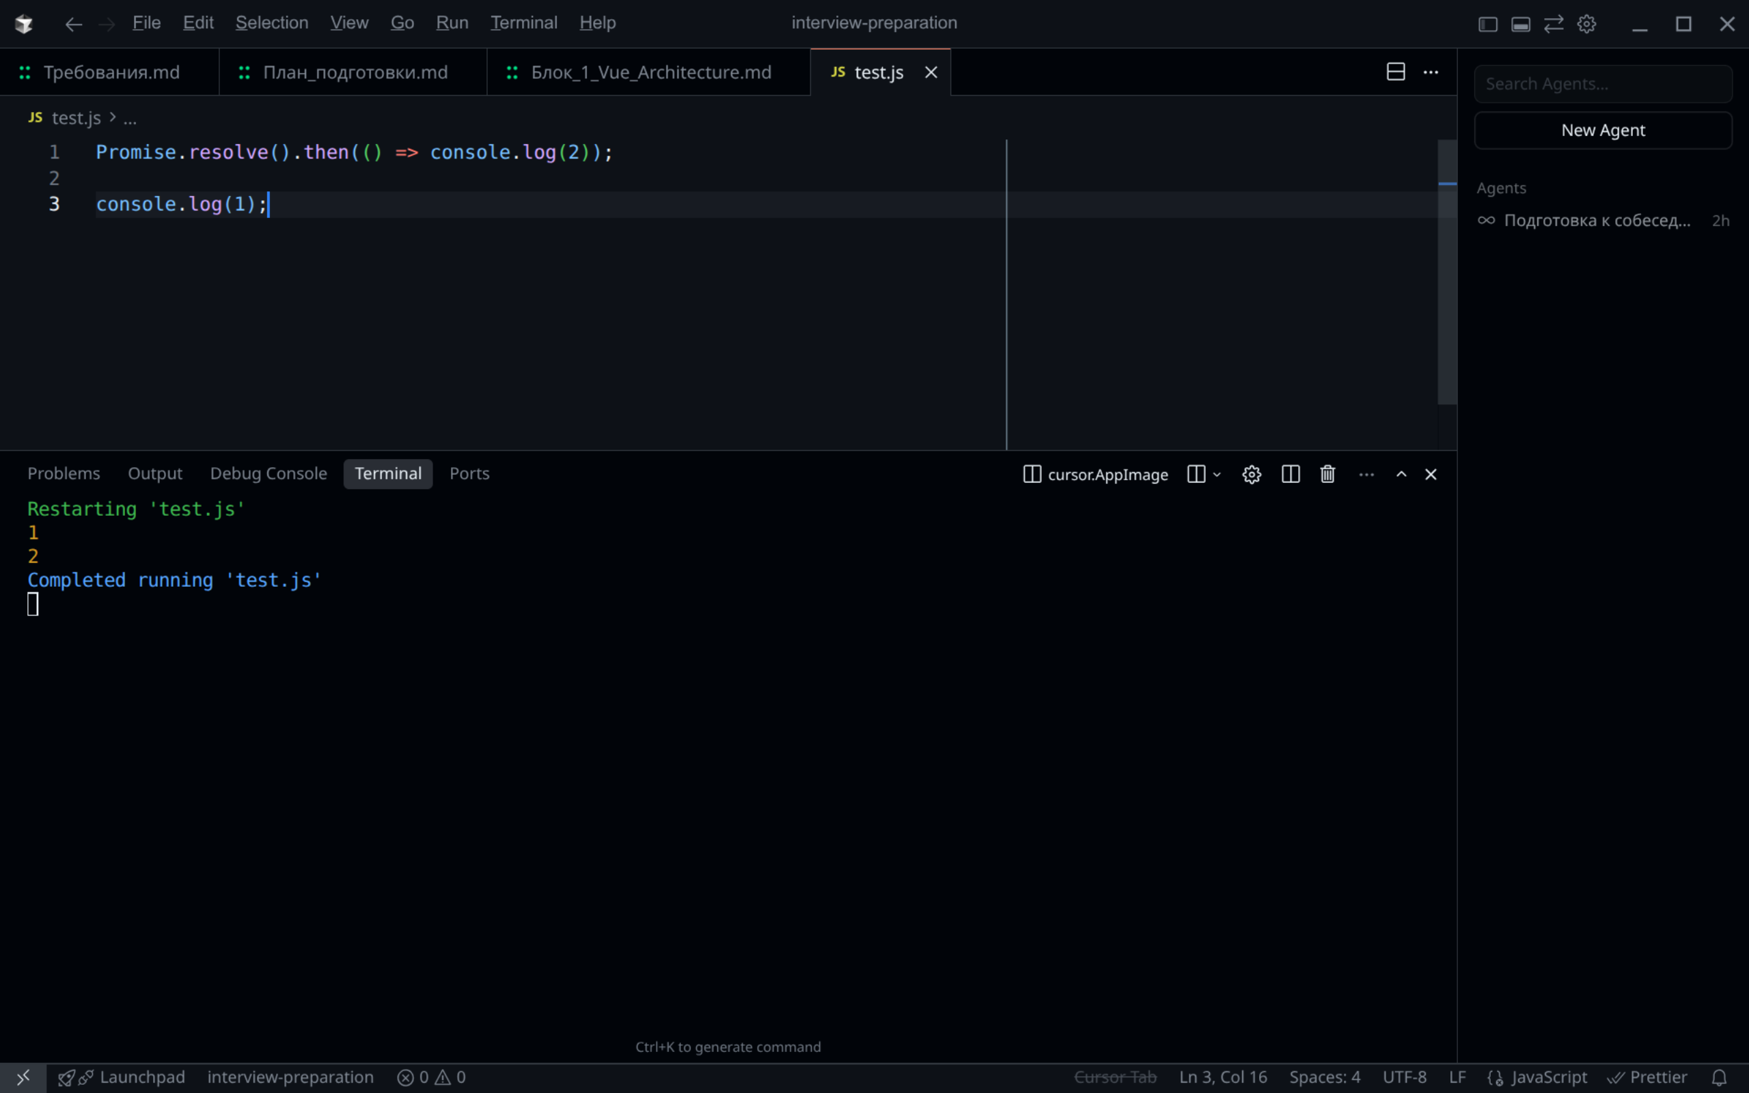Kill terminal with the trash icon

[1327, 474]
